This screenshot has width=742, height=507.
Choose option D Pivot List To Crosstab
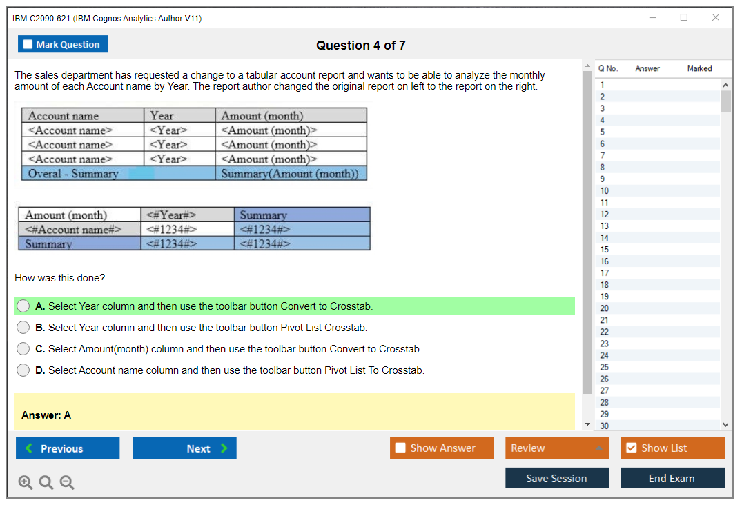23,370
